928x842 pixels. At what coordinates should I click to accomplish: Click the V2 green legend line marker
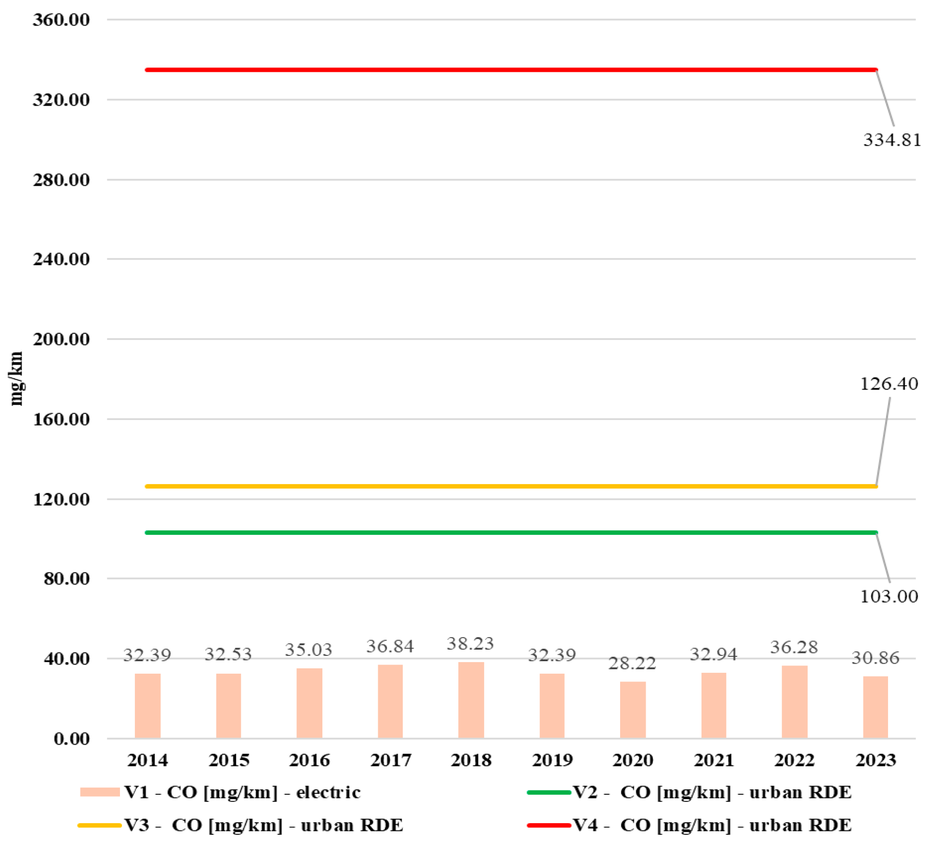click(549, 792)
